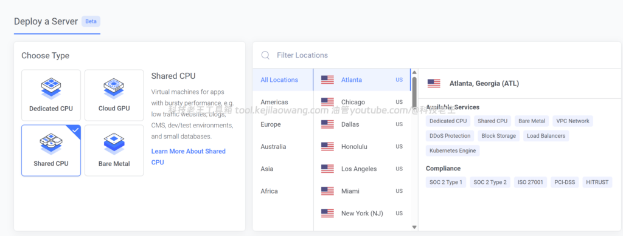Click the HITRUST compliance tag

597,183
